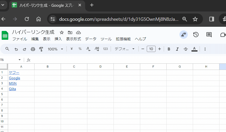Open the データ menu

tap(91, 39)
